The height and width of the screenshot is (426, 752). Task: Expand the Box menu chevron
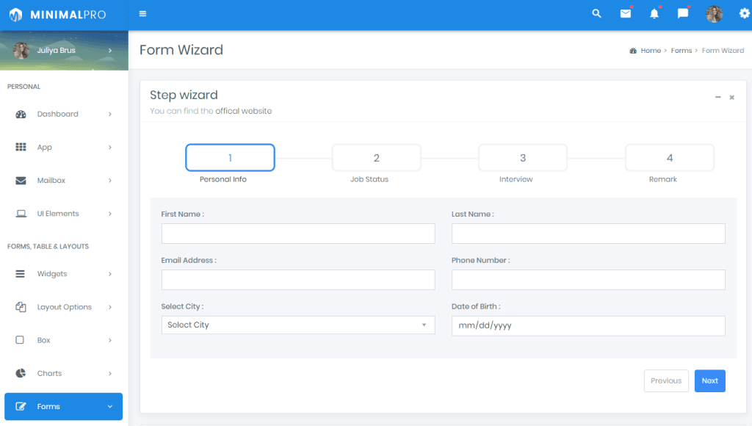[x=110, y=340]
